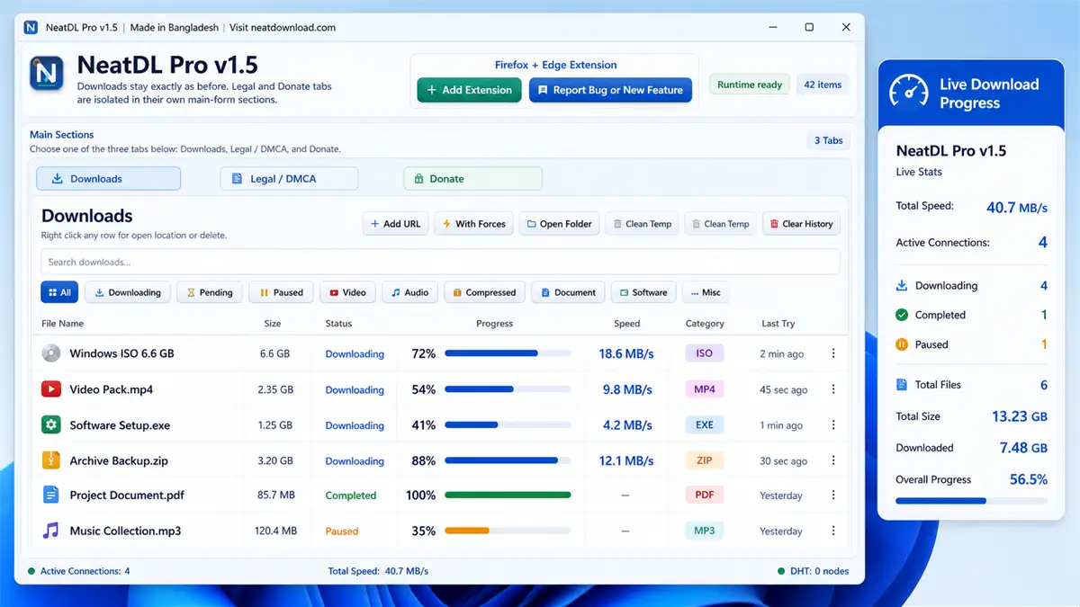Image resolution: width=1080 pixels, height=607 pixels.
Task: Click the Clear History button
Action: click(801, 224)
